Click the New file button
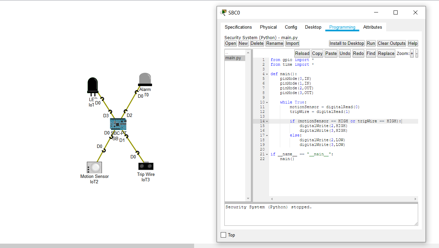Viewport: 439px width, 248px height. tap(243, 43)
